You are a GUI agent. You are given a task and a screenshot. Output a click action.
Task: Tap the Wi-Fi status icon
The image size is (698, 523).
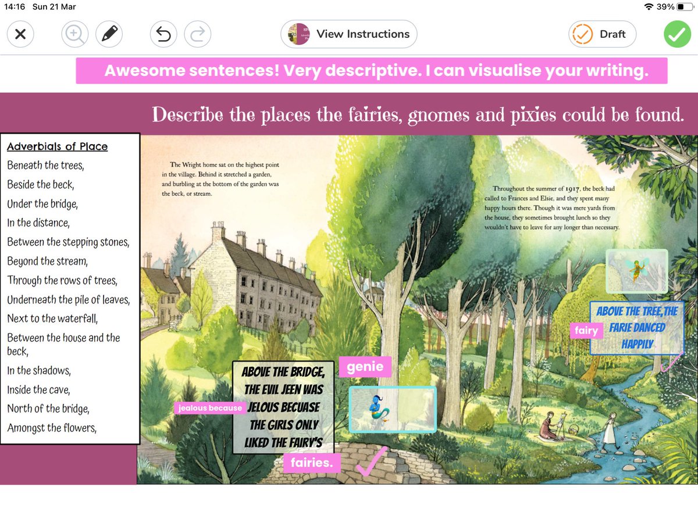[649, 6]
